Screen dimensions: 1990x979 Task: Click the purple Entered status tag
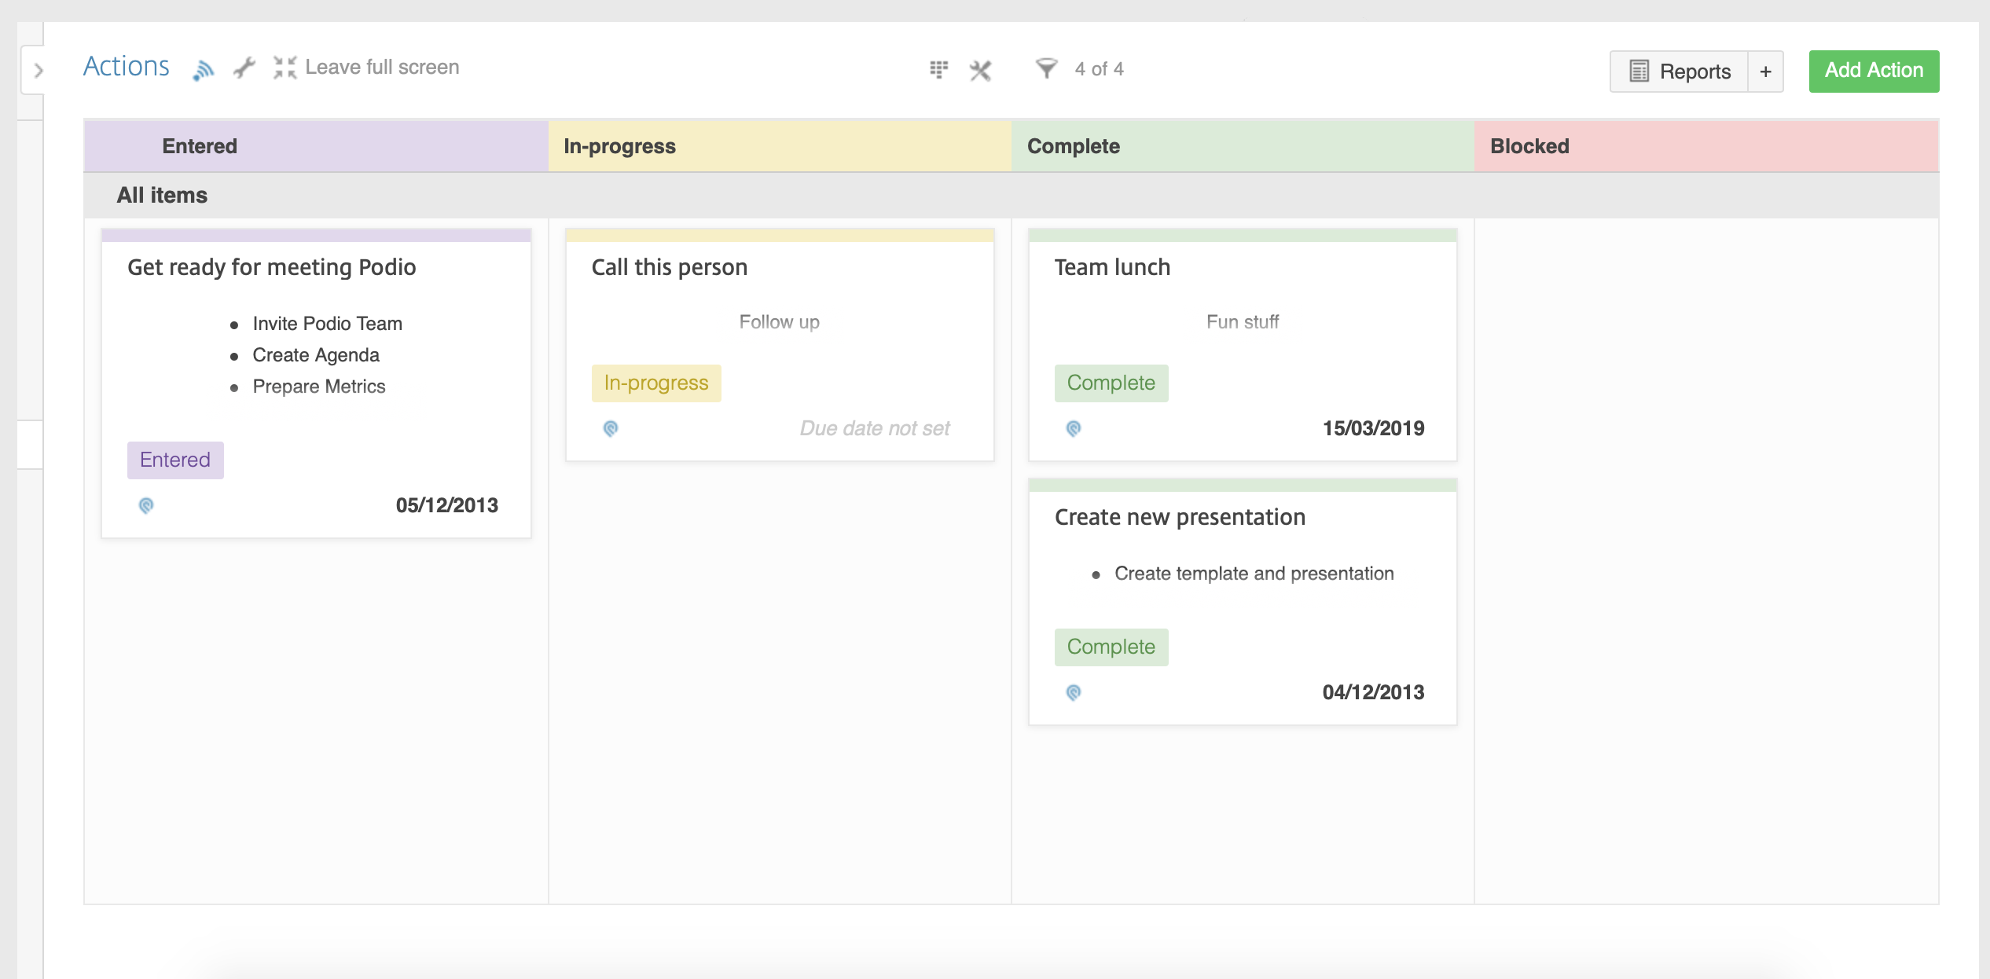tap(175, 460)
